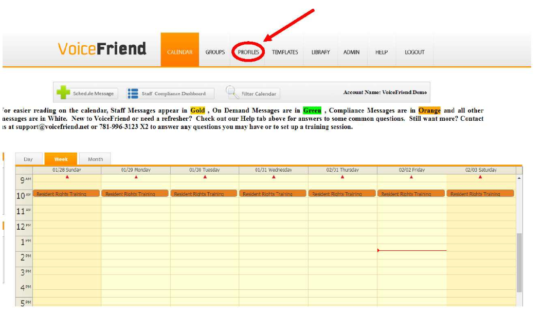Select the Week view tab

(x=61, y=159)
